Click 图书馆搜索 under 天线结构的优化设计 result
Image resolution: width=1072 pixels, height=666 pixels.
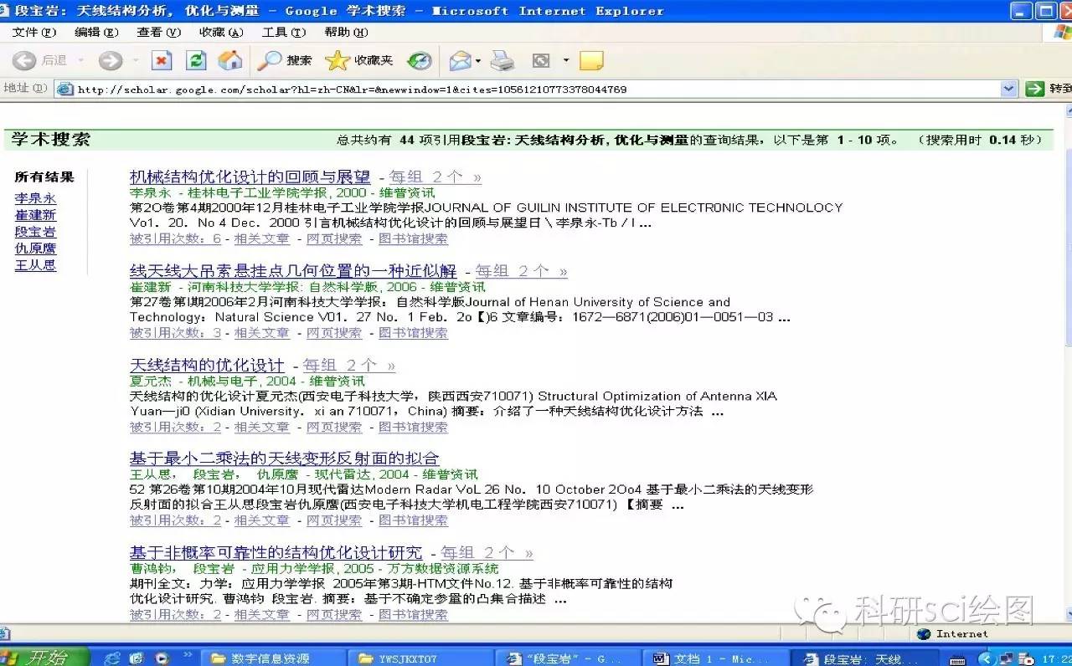pyautogui.click(x=413, y=428)
